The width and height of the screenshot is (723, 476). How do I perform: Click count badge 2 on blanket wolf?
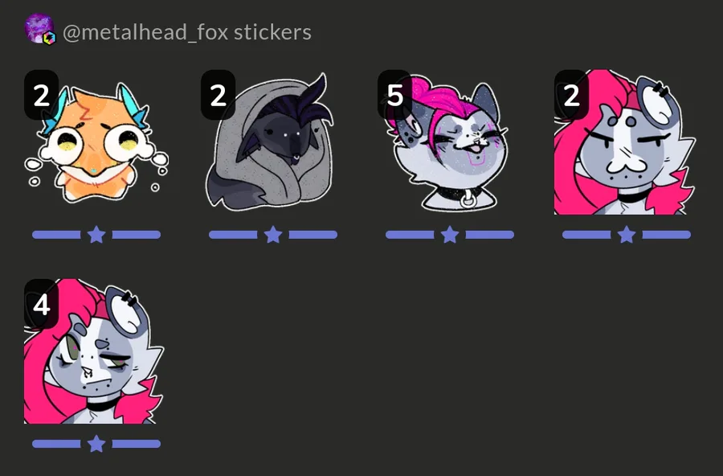click(218, 95)
